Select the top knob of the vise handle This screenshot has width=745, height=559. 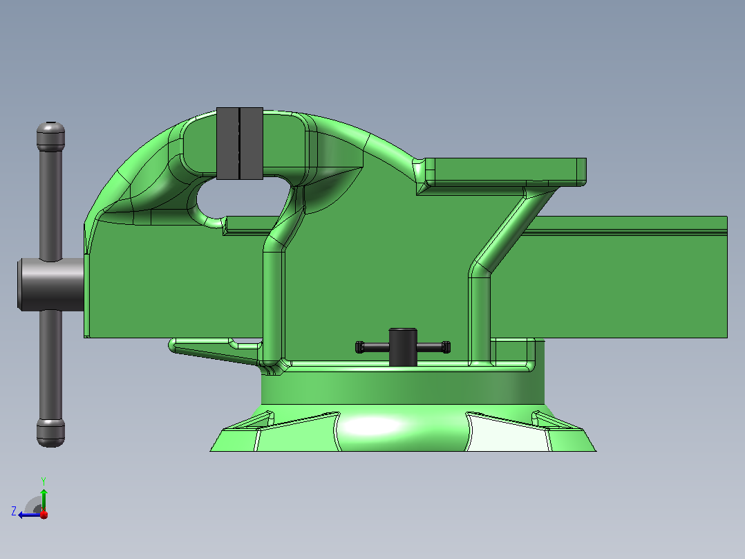(x=51, y=136)
